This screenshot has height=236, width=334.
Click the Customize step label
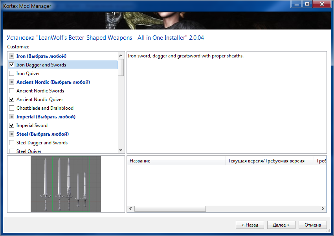click(18, 47)
